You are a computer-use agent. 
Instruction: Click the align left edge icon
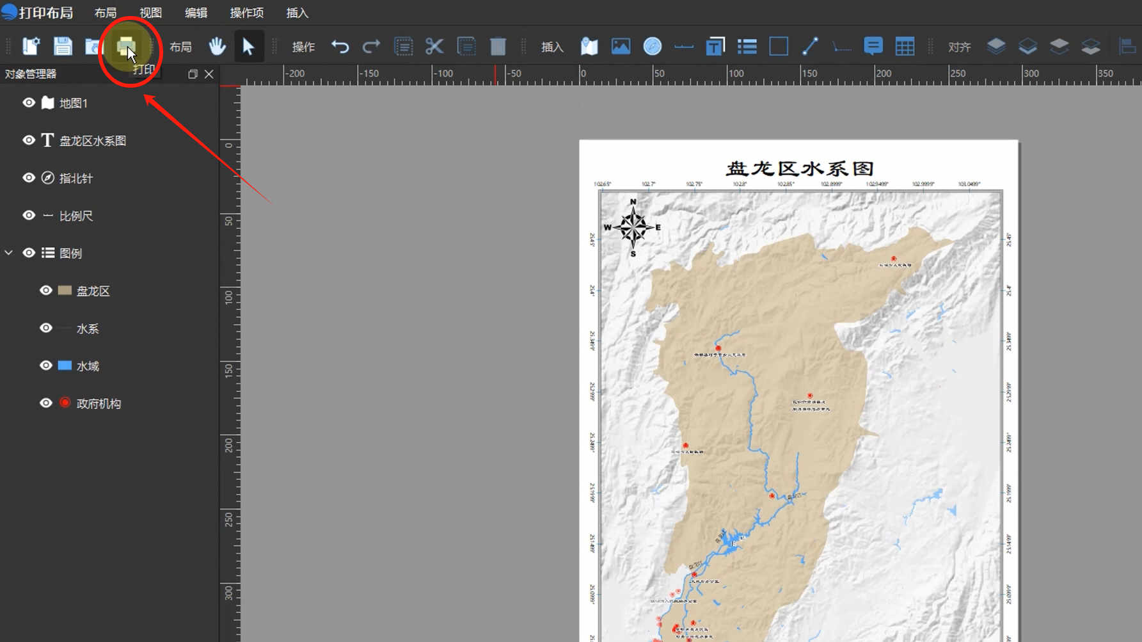1128,47
